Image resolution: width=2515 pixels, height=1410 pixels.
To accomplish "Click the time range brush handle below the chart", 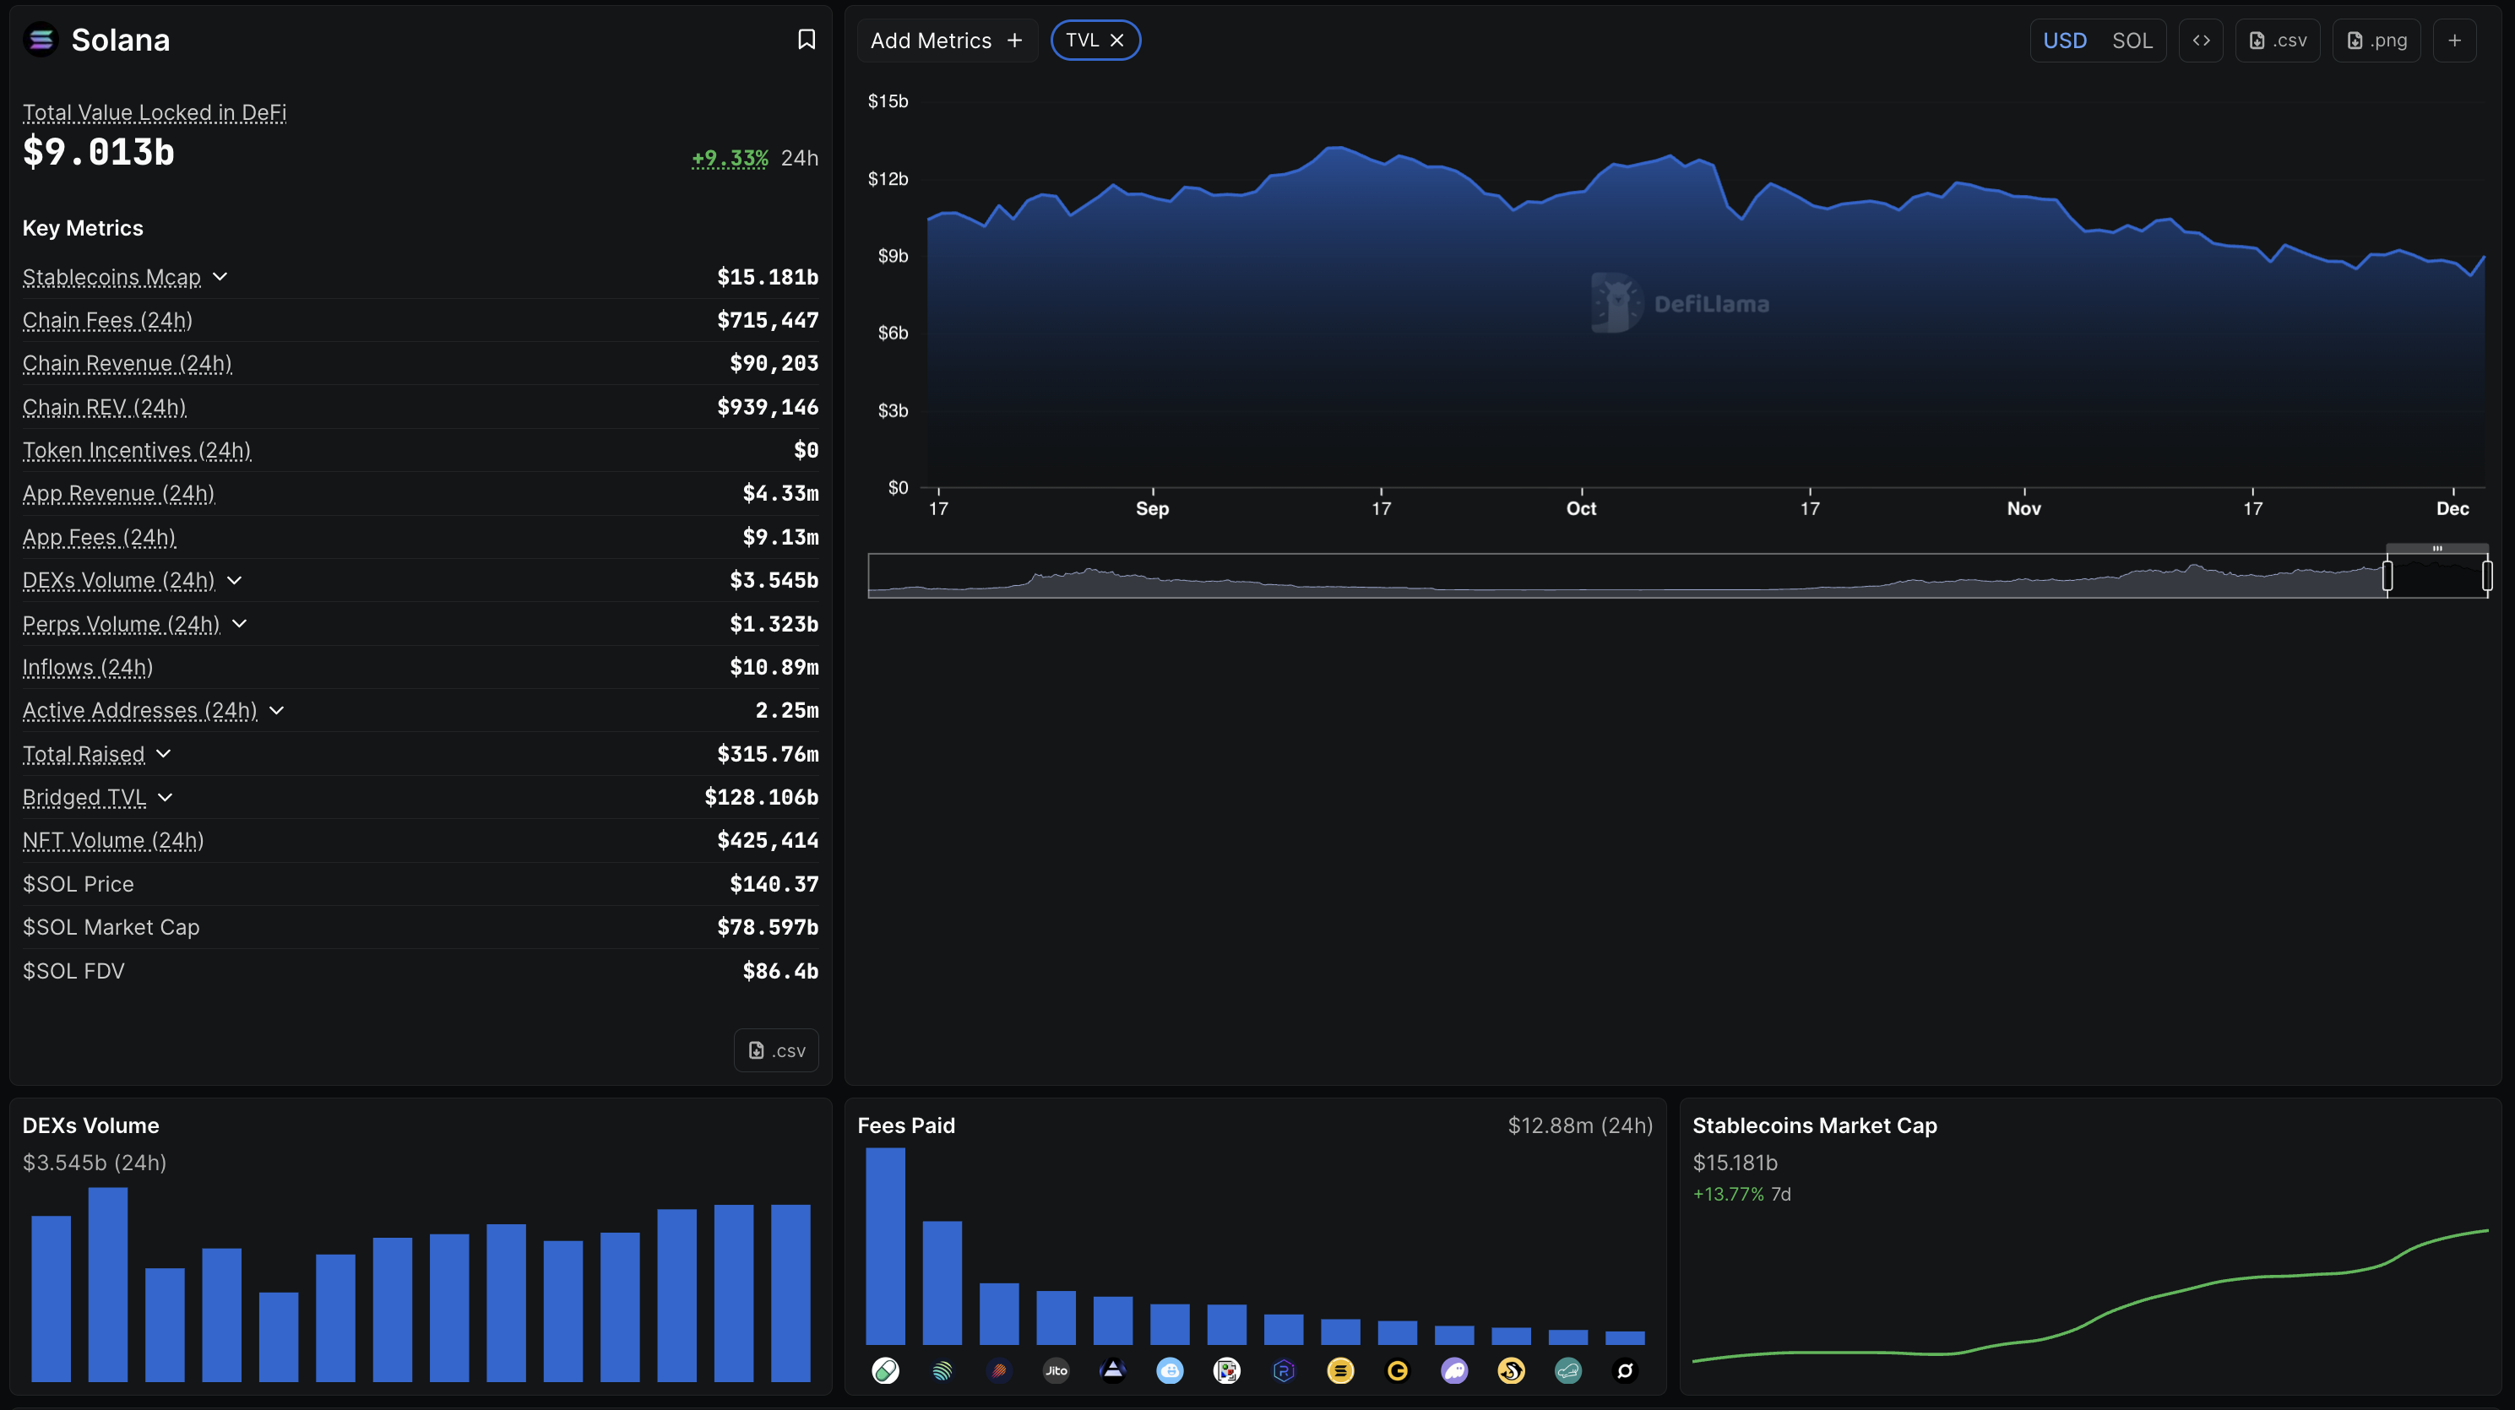I will tap(2389, 576).
